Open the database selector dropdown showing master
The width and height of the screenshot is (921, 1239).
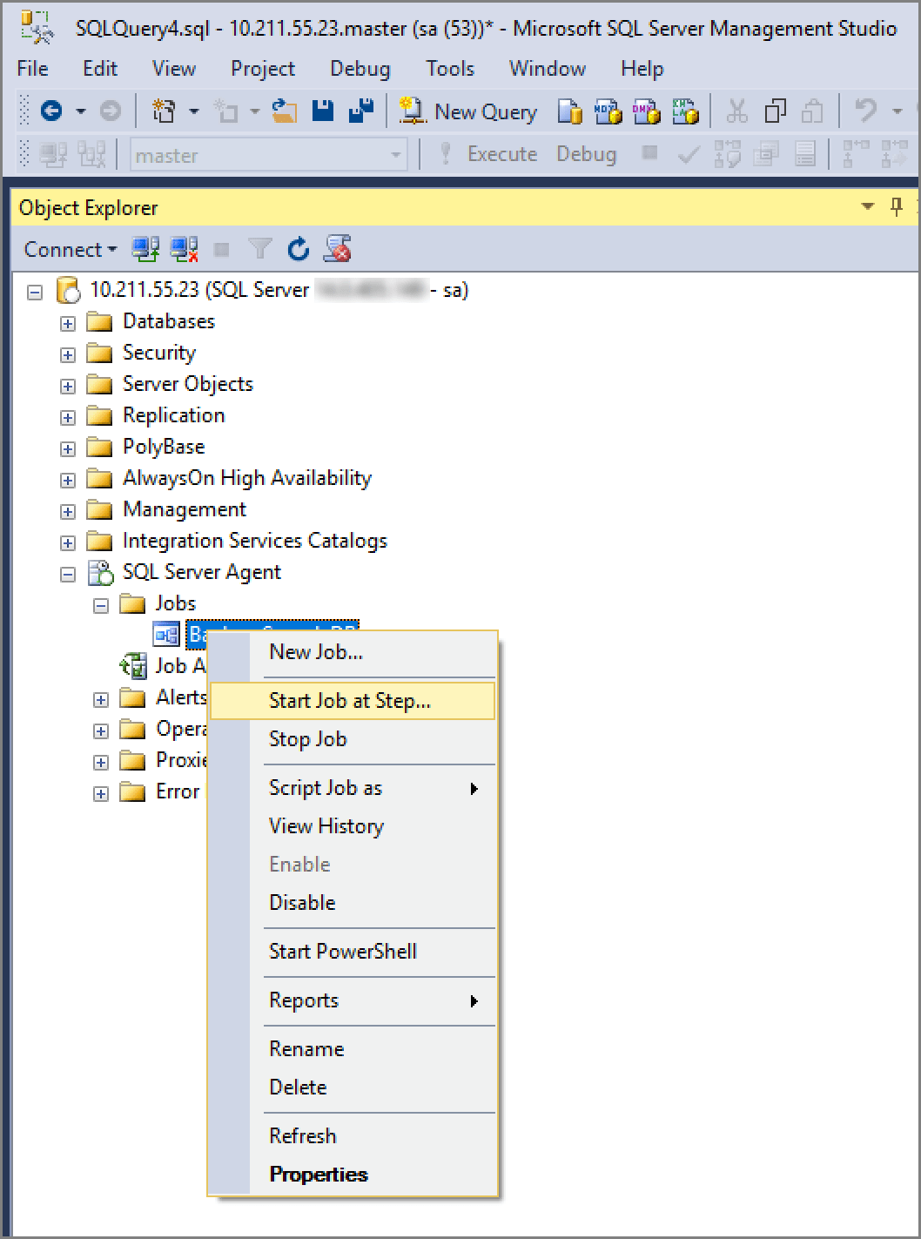click(x=396, y=154)
